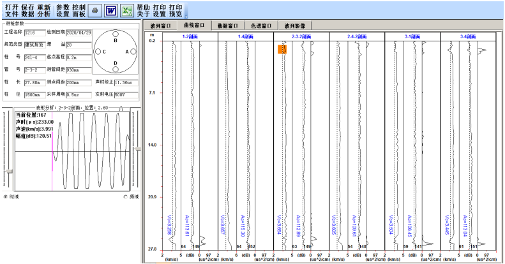Click the printer icon in the toolbar
Image resolution: width=505 pixels, height=264 pixels.
coord(94,11)
